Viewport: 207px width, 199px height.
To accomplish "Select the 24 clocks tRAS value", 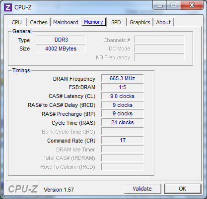I will (123, 122).
